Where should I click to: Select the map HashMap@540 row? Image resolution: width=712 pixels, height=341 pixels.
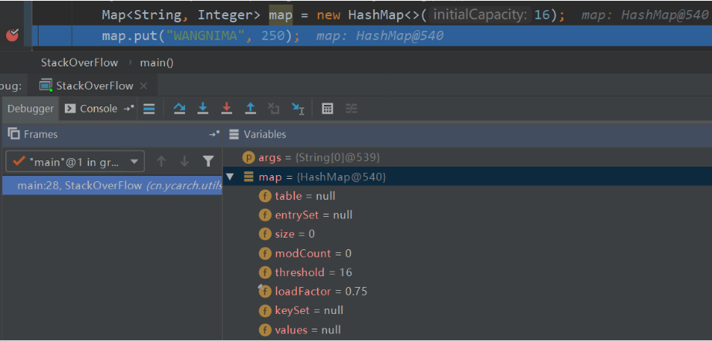(467, 177)
